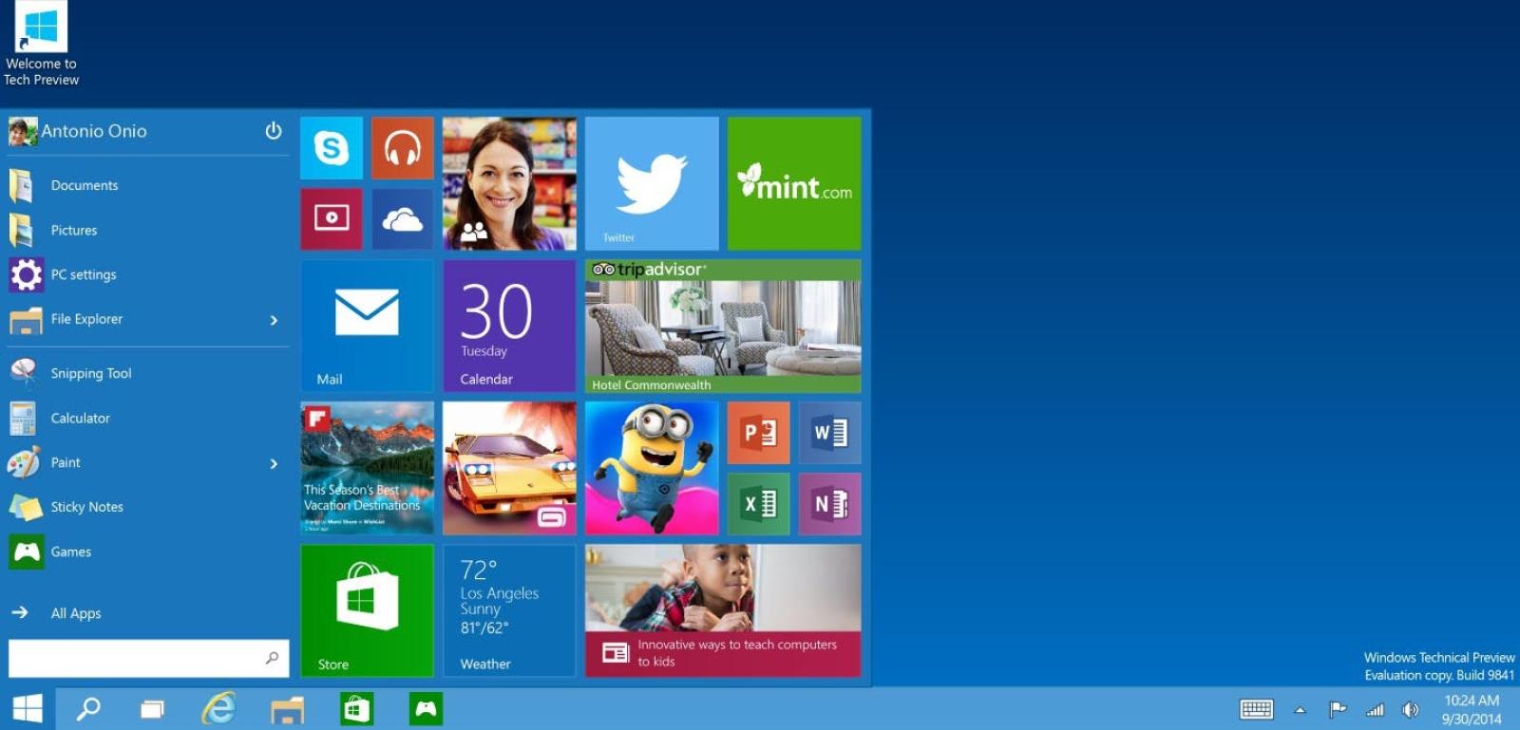Open the Games app from the taskbar
1520x730 pixels.
pos(426,709)
